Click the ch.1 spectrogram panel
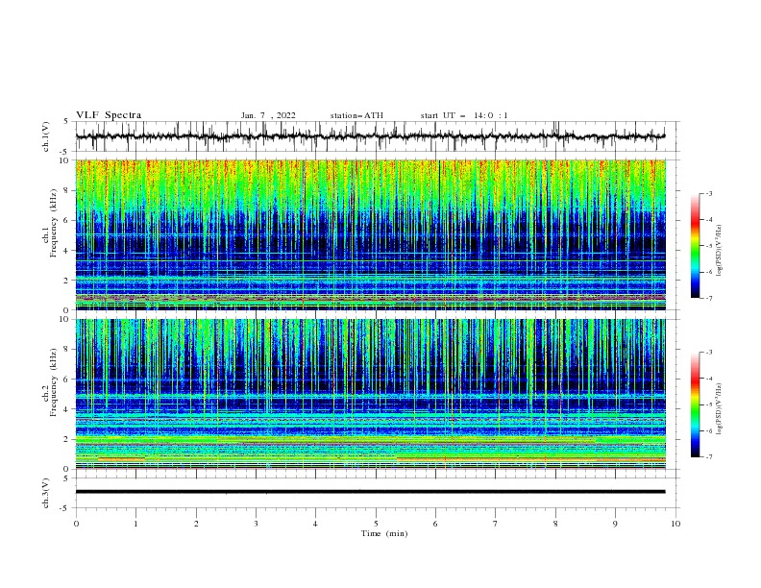The width and height of the screenshot is (761, 588). pos(370,234)
